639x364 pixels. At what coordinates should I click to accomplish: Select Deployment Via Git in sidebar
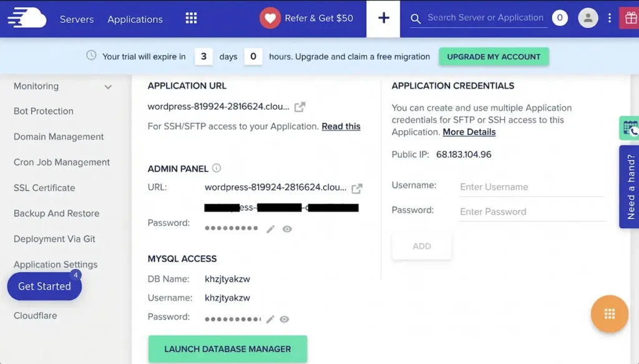click(x=54, y=239)
